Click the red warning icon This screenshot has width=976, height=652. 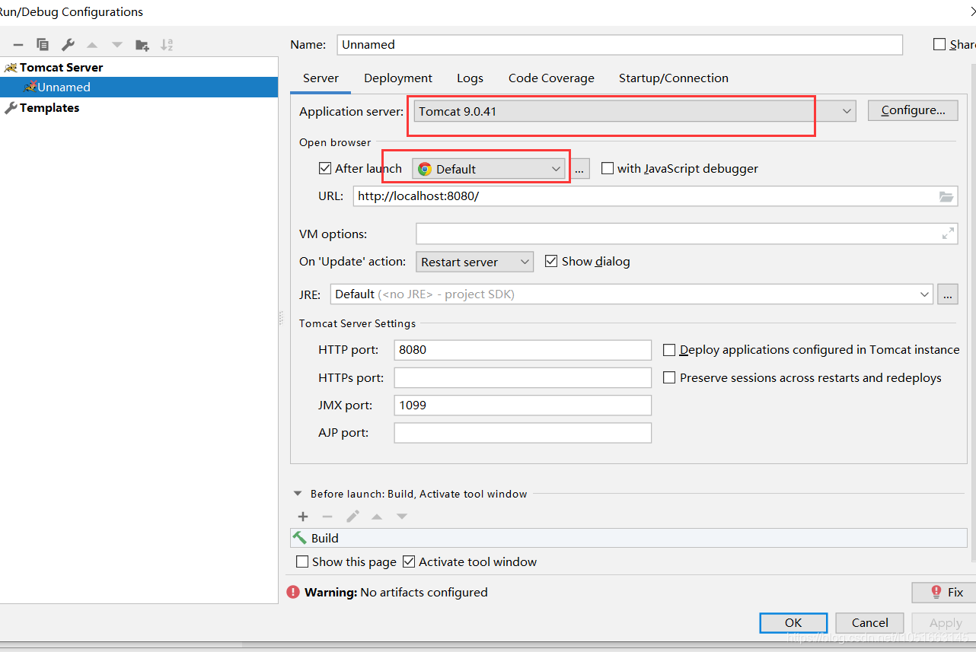(x=293, y=592)
